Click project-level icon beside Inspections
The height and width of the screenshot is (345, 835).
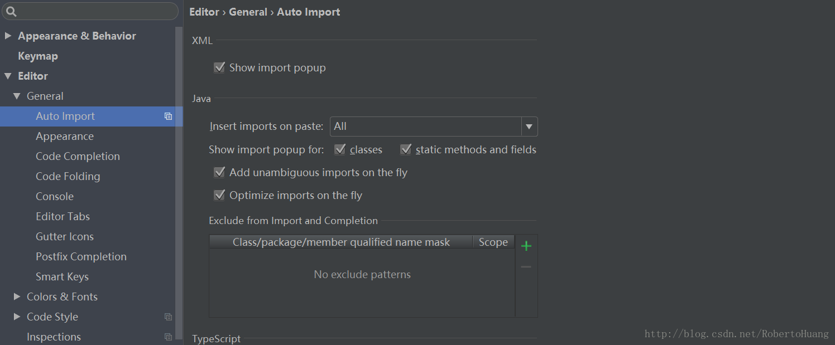click(x=168, y=337)
